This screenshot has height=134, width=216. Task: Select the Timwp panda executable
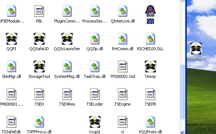pyautogui.click(x=150, y=66)
